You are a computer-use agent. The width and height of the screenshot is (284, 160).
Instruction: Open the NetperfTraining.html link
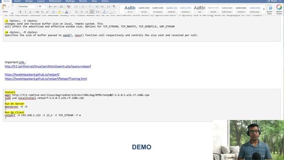tap(46, 79)
